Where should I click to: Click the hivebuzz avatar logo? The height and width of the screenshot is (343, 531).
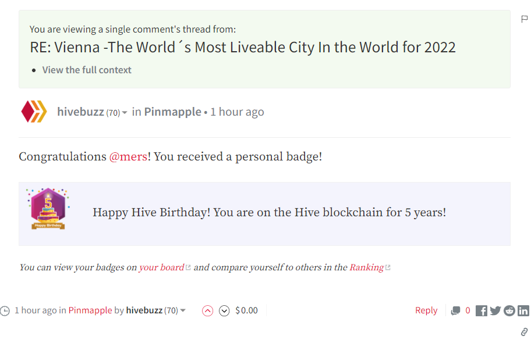point(33,112)
